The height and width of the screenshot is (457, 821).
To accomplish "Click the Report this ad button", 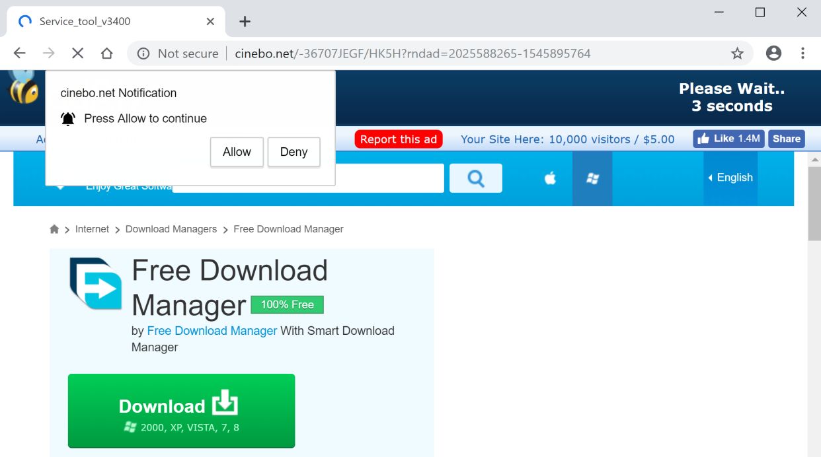I will 399,139.
